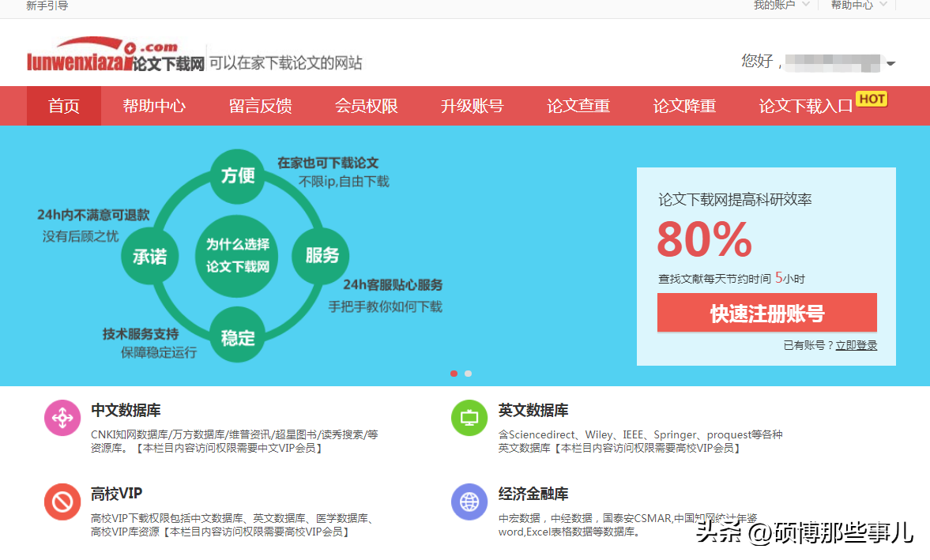Screen dimensions: 930x560
Task: Click the green 服务 circle in the diagram
Action: tap(321, 255)
